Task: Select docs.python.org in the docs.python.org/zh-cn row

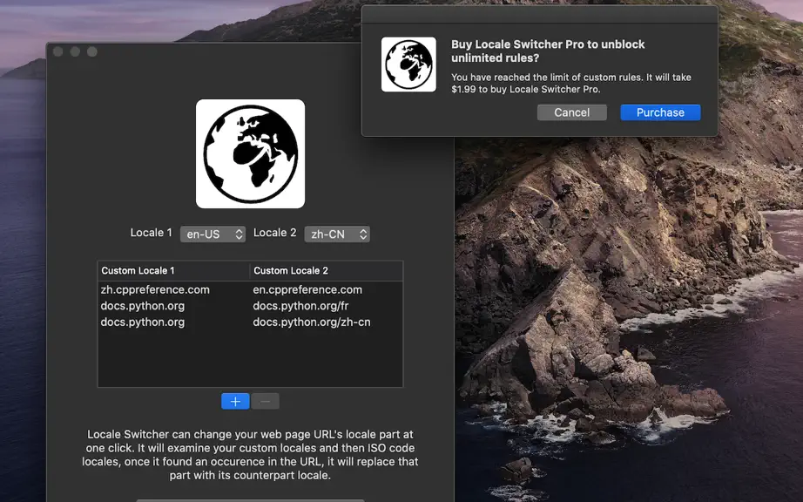Action: [x=142, y=322]
